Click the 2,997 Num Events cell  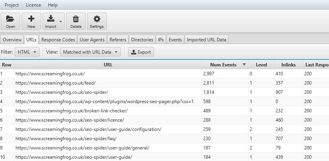click(x=225, y=74)
